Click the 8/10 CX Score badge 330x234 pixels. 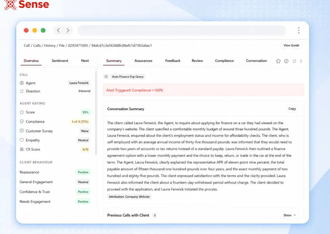click(x=85, y=149)
